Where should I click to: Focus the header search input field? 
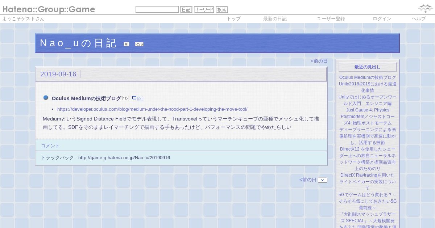[157, 9]
